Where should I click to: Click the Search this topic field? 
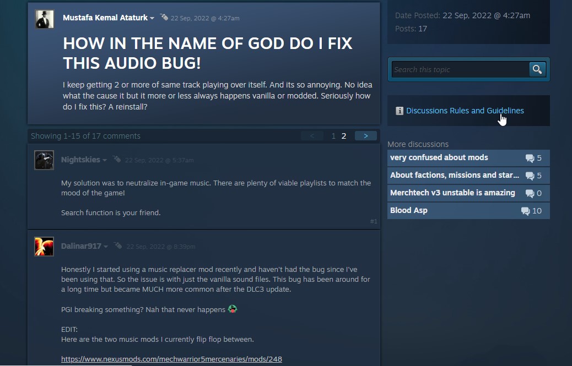[460, 69]
